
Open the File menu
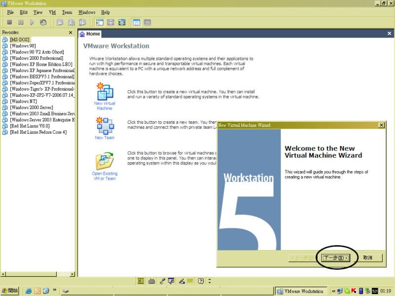pos(10,12)
